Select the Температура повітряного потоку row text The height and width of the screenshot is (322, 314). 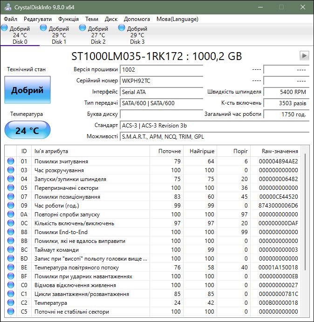click(76, 268)
